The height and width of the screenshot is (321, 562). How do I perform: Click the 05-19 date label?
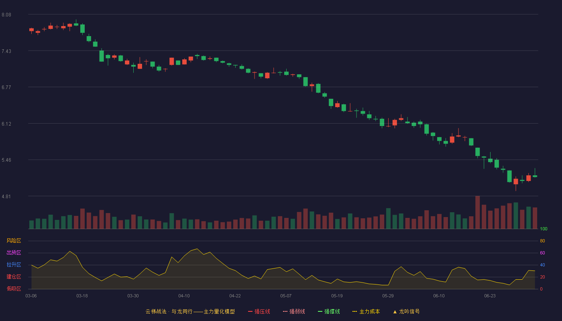coord(337,296)
